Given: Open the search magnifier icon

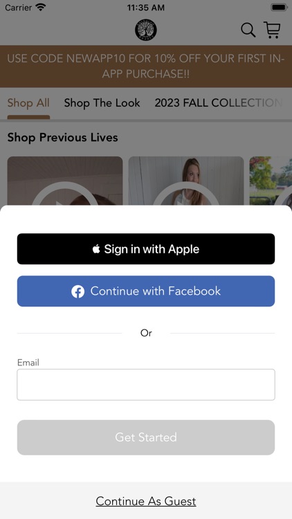Looking at the screenshot, I should pos(248,30).
